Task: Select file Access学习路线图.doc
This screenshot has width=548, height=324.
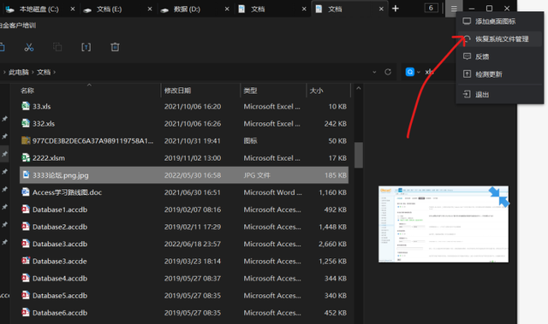Action: [x=184, y=192]
